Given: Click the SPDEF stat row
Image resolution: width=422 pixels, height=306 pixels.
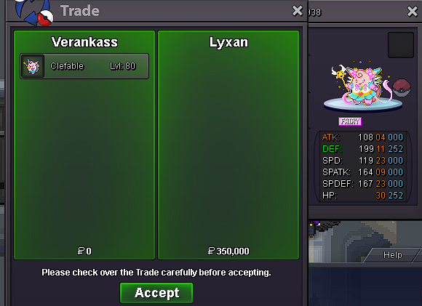Looking at the screenshot, I should [x=362, y=184].
